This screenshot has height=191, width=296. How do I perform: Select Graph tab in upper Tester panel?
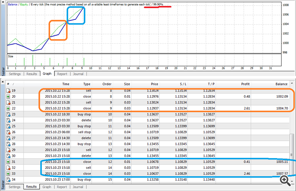[47, 74]
